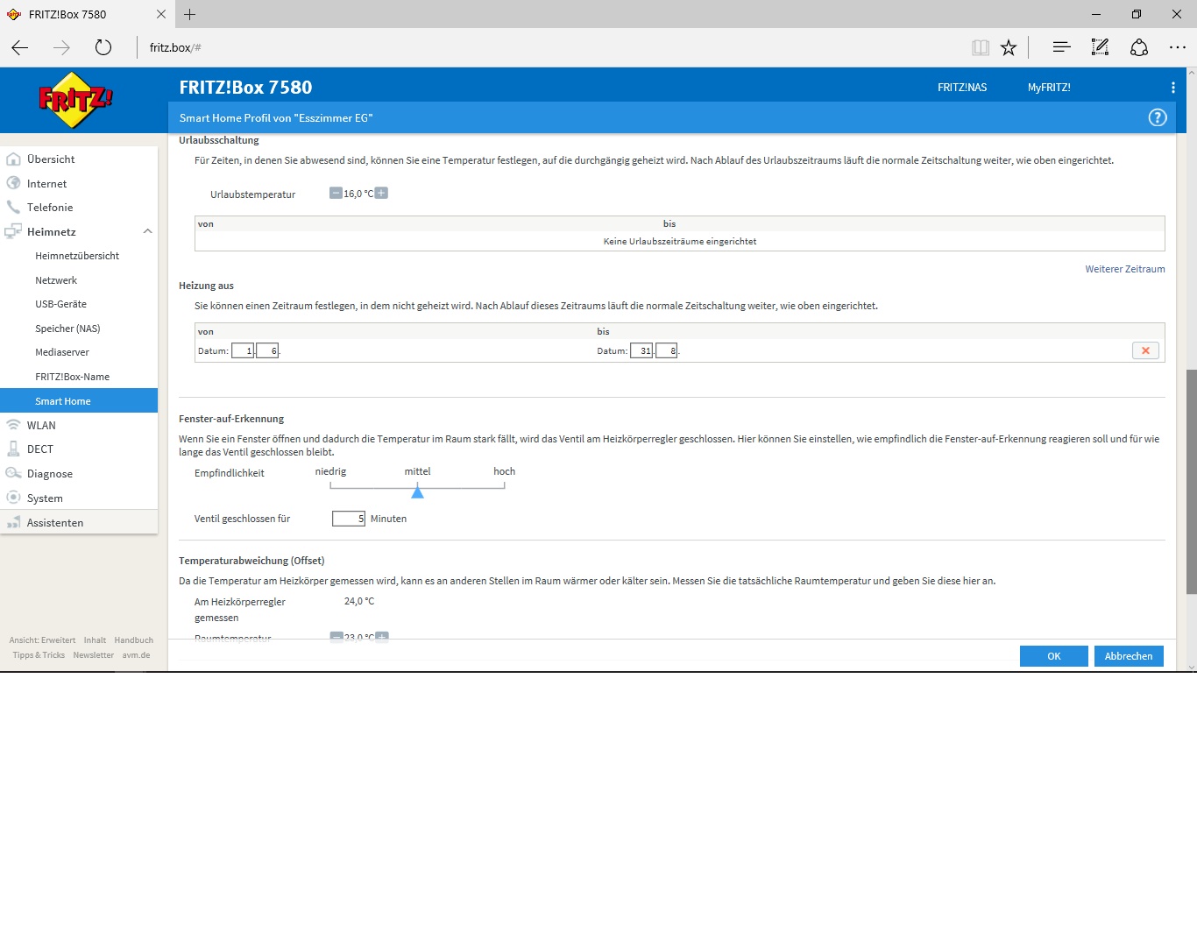Decrease Urlaubstemperatur with minus button
Screen dimensions: 1197x940
pos(336,194)
